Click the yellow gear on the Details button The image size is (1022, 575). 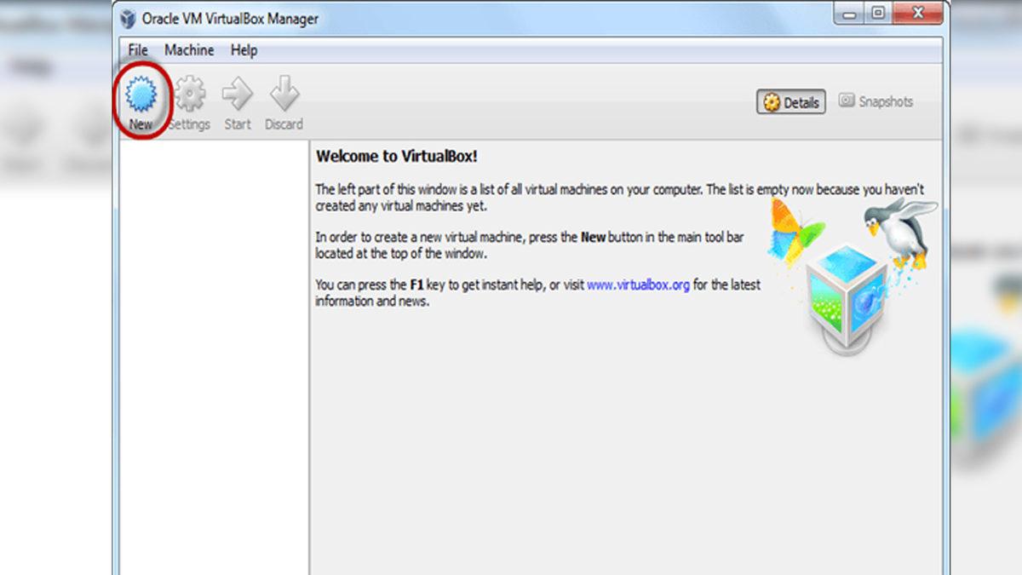coord(772,101)
